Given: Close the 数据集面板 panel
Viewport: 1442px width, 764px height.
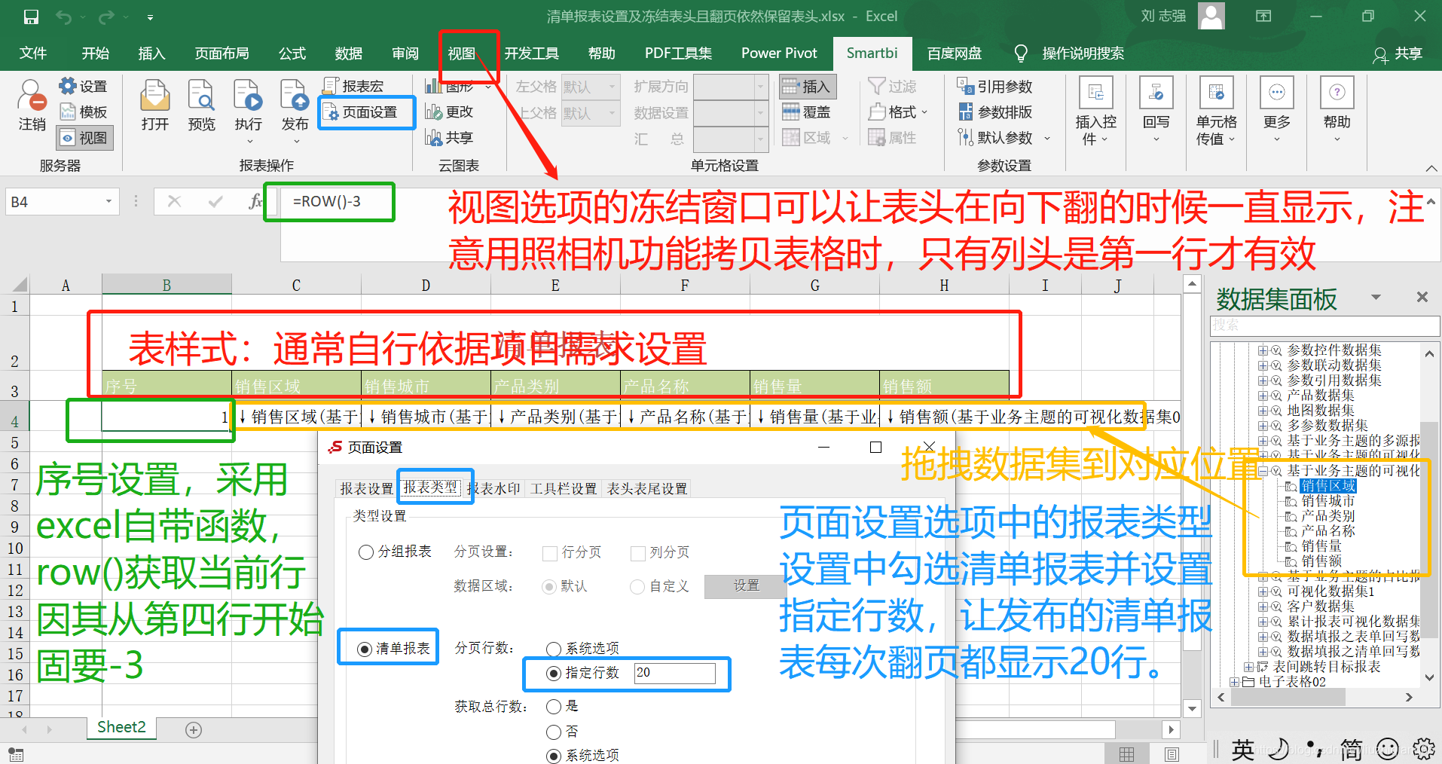Looking at the screenshot, I should [x=1422, y=297].
